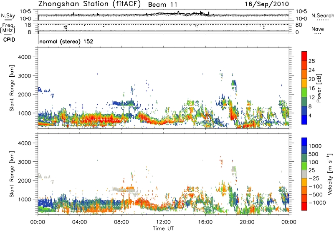334x231 pixels.
Task: Click the 'Beam 11' label
Action: click(x=163, y=5)
